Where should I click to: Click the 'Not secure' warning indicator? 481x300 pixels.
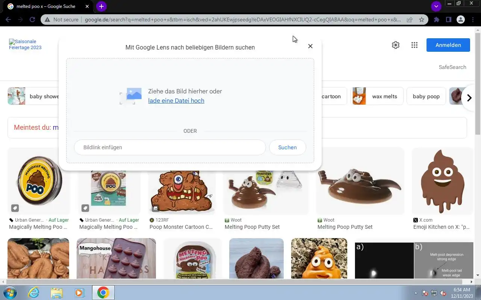pos(62,19)
